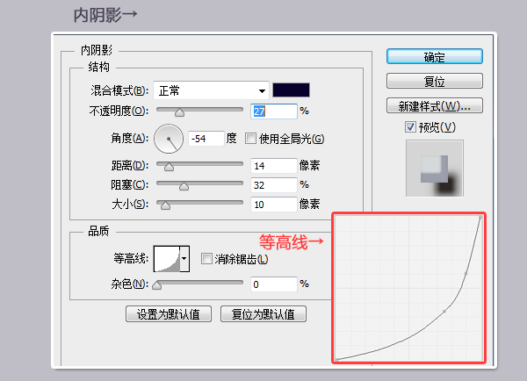Click the dark shadow color swatch
527x381 pixels.
click(291, 90)
